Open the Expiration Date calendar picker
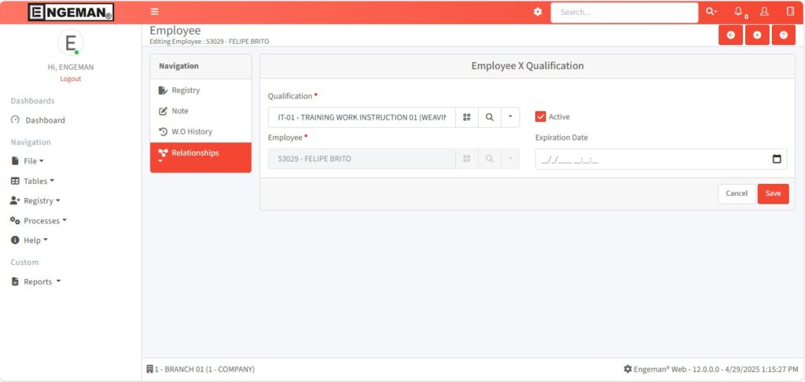Viewport: 805px width, 382px height. coord(777,159)
